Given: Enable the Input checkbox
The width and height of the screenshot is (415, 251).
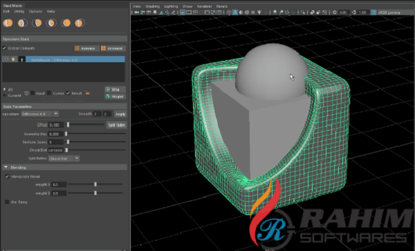Looking at the screenshot, I should click(x=33, y=93).
